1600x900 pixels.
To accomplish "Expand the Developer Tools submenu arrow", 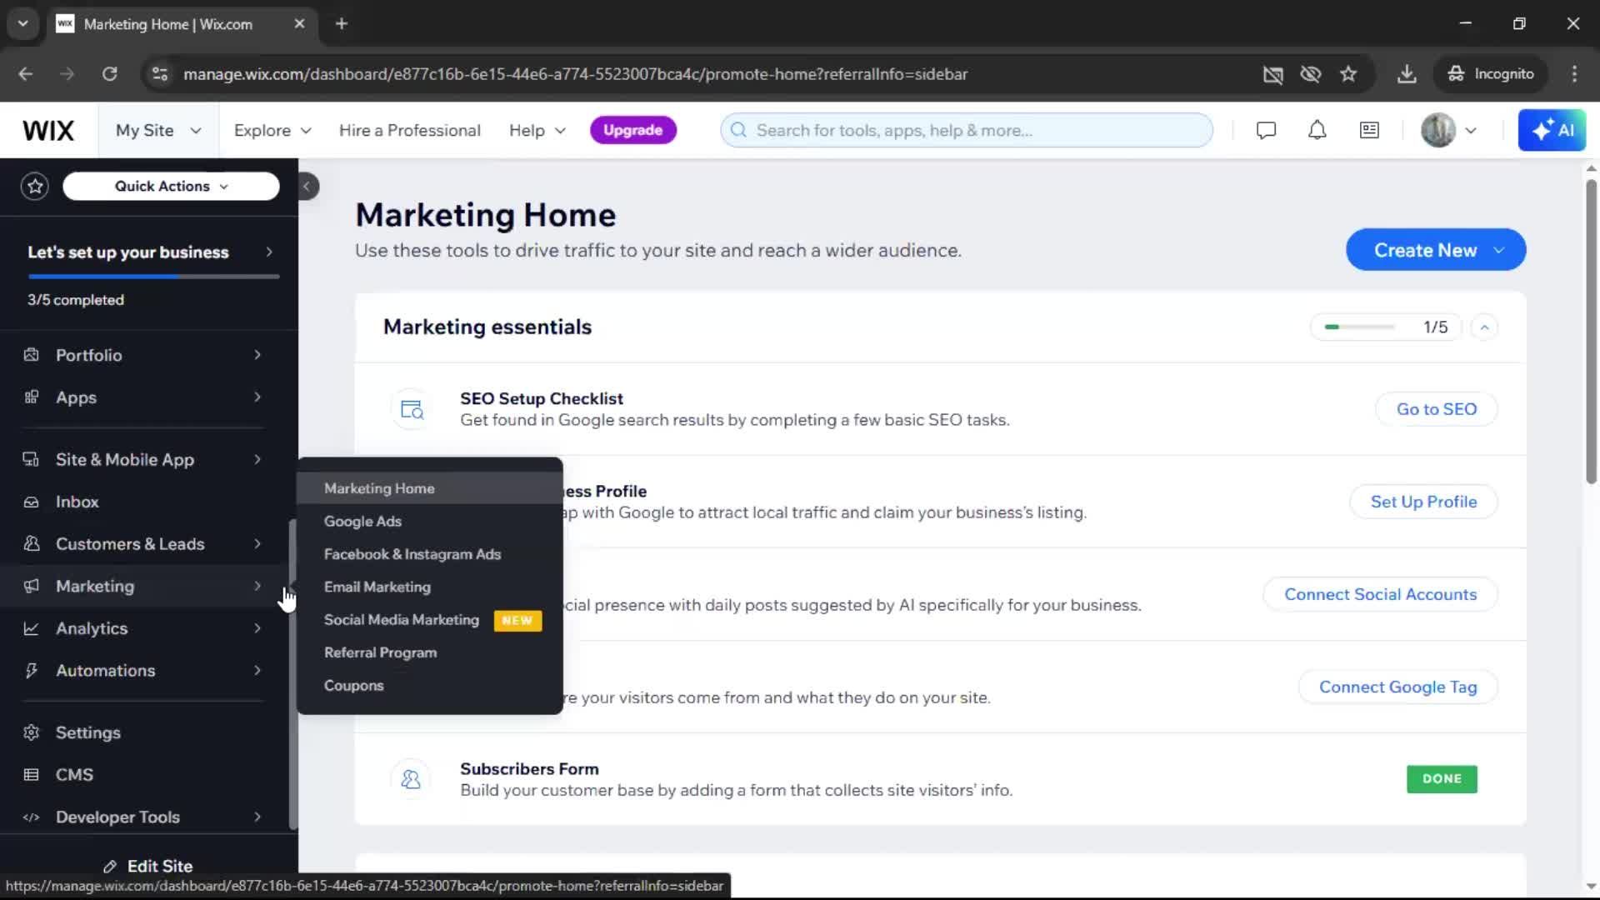I will point(257,817).
